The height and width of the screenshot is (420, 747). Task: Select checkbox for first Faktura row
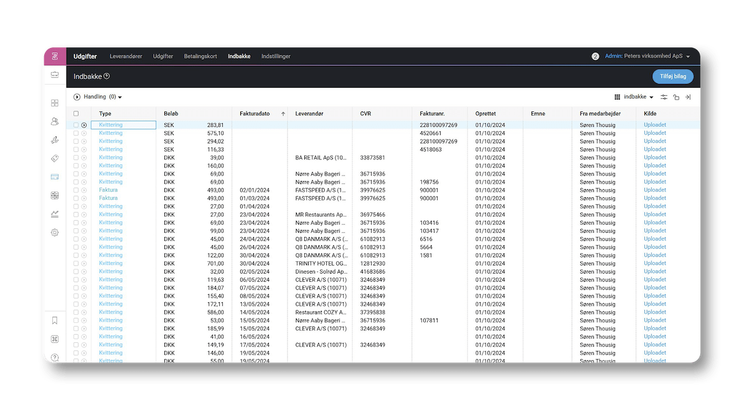point(76,190)
